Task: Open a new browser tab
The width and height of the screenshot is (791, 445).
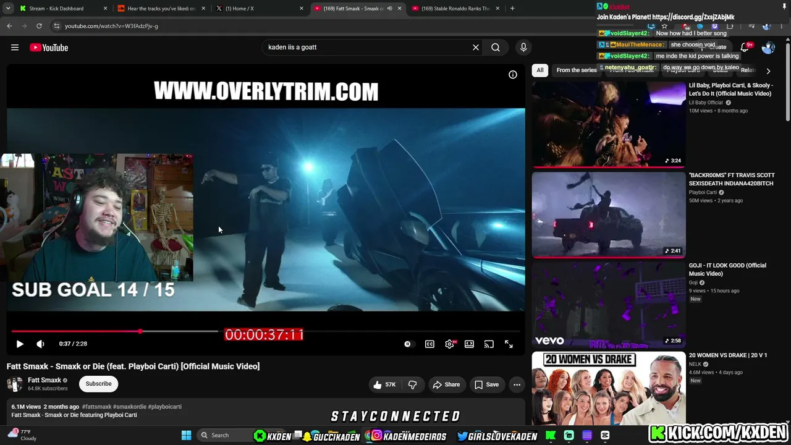Action: tap(512, 9)
